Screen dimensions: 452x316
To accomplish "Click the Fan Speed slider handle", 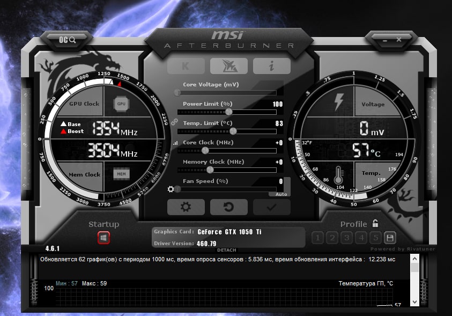I will (177, 189).
